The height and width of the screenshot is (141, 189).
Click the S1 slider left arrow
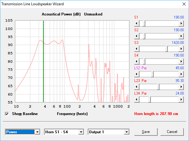point(137,23)
